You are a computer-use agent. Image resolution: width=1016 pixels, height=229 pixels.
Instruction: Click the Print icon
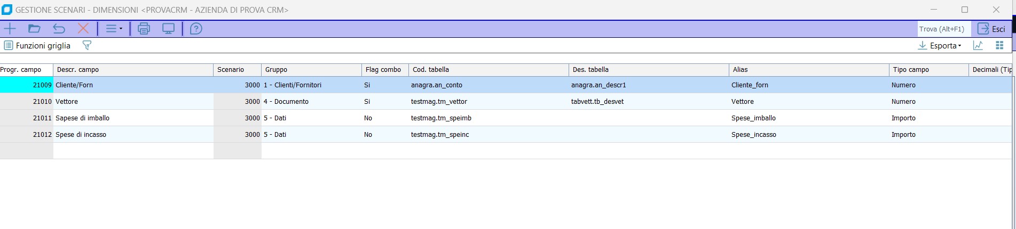pyautogui.click(x=144, y=29)
